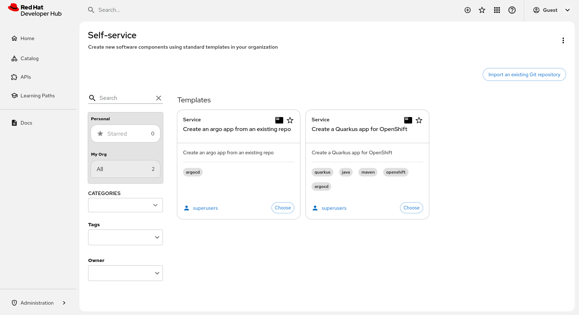Click the three-dot menu on Self-service page
The width and height of the screenshot is (579, 315).
coord(563,40)
